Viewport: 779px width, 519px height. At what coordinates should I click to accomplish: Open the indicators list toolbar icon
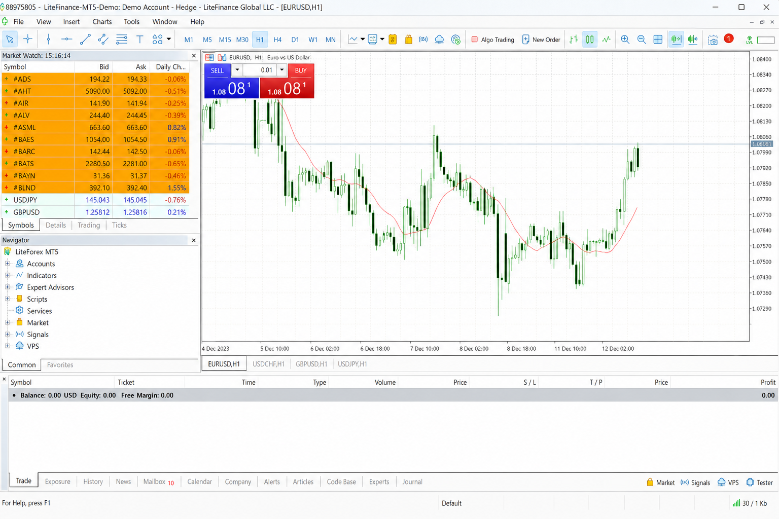(x=352, y=39)
